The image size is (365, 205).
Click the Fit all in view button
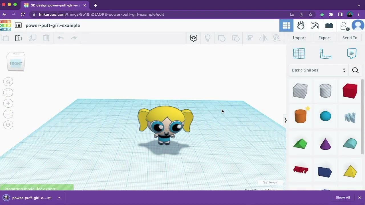point(8,93)
